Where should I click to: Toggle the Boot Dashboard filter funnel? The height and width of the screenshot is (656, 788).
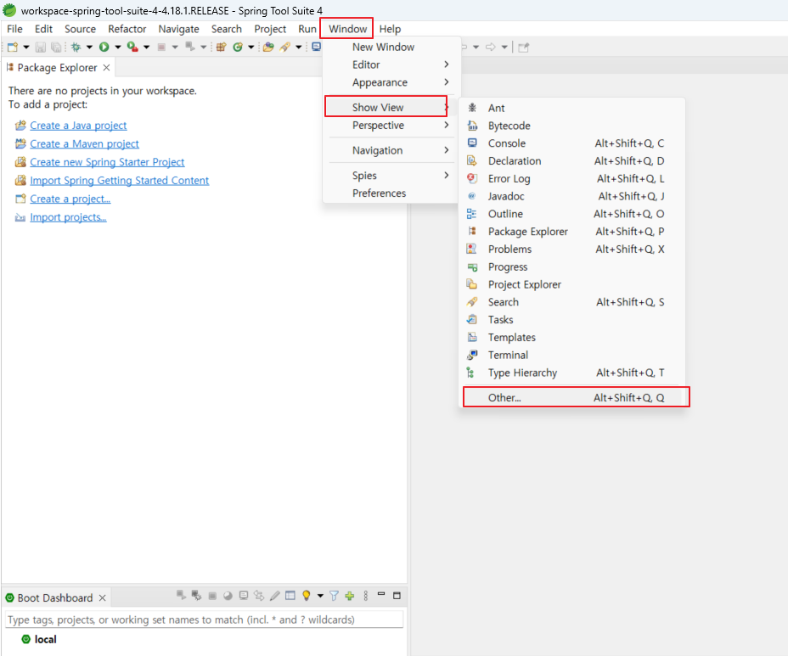[x=334, y=596]
